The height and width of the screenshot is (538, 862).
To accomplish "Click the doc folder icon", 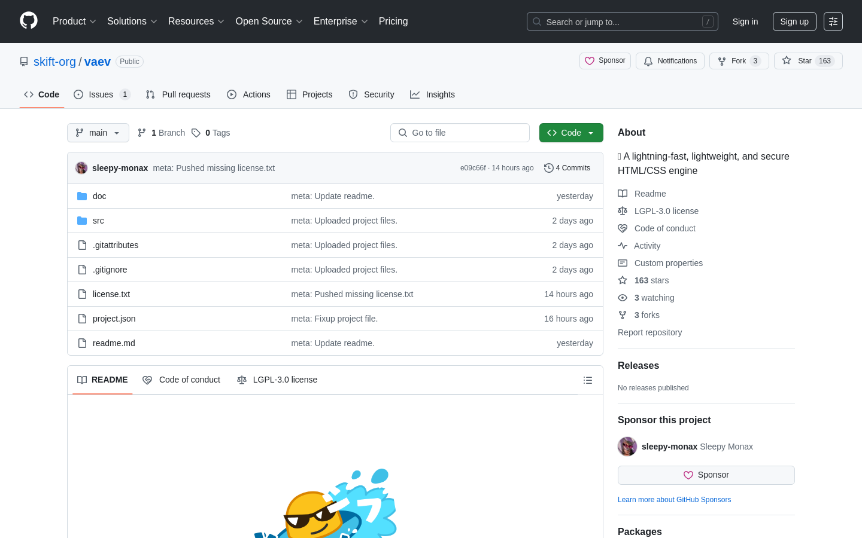I will coord(82,196).
